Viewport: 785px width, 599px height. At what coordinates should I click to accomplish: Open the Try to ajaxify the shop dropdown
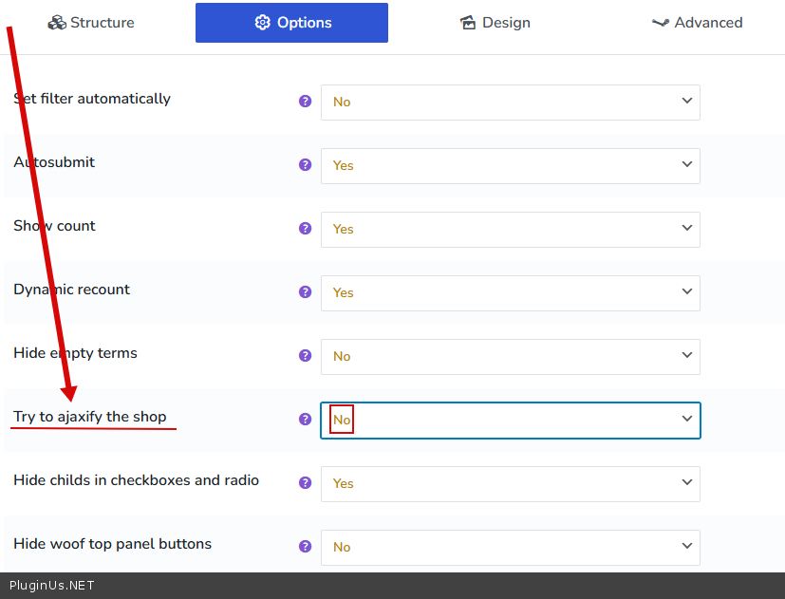[510, 421]
